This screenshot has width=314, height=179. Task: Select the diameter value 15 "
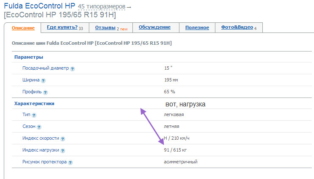pos(168,68)
